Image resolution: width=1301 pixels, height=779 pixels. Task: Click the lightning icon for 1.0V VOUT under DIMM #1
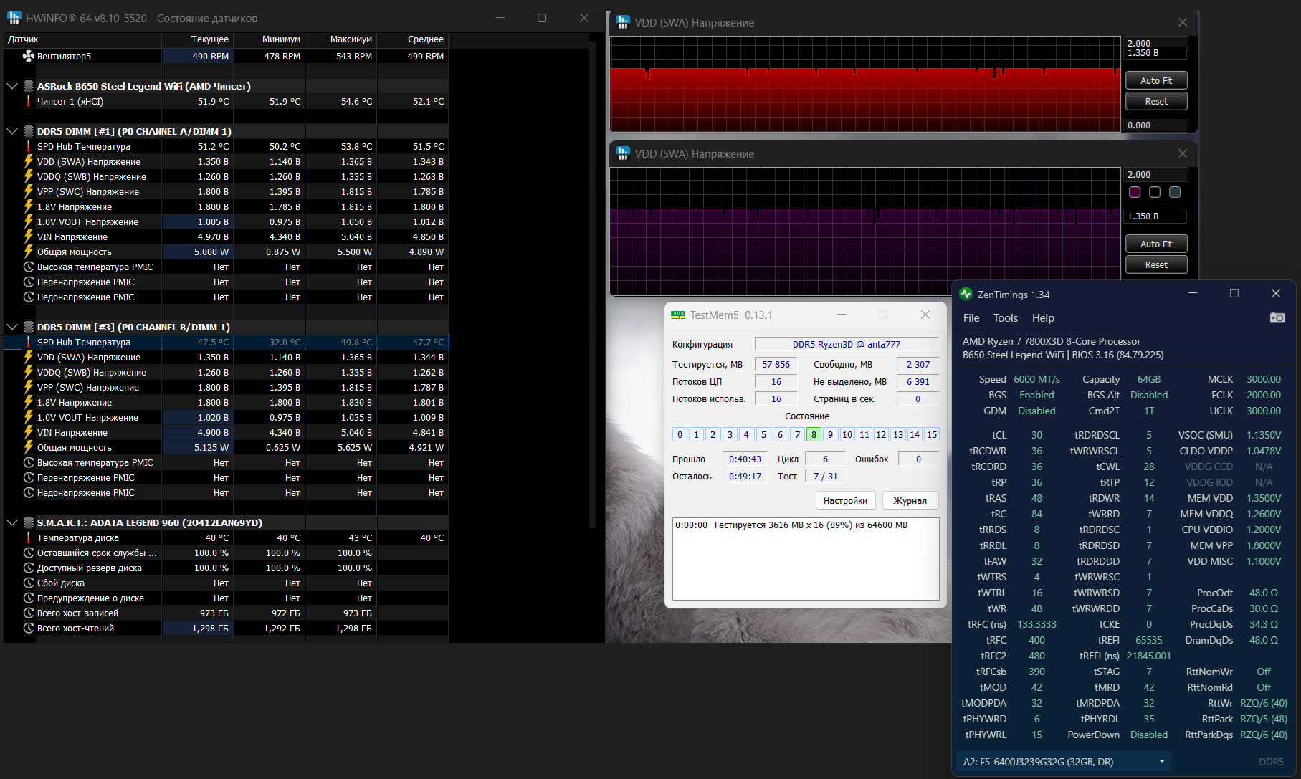point(29,221)
